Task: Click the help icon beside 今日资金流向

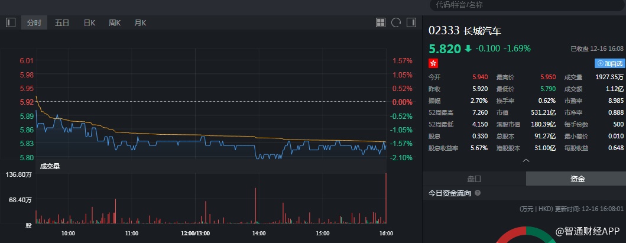Action: [478, 193]
